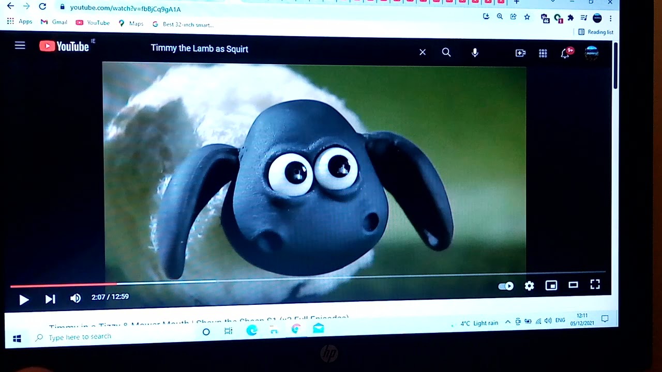Click the install app icon in address bar

(x=486, y=17)
